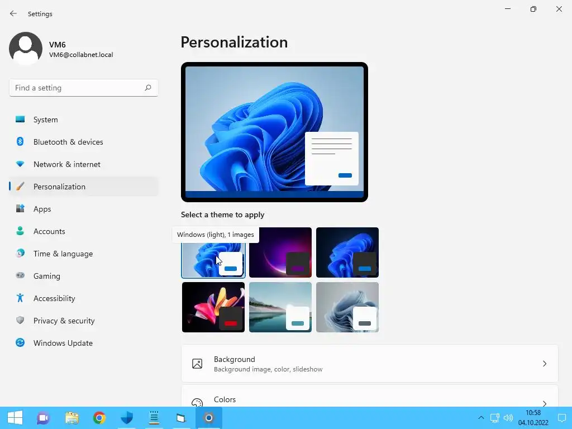Open Accessibility settings category
The height and width of the screenshot is (429, 572).
pyautogui.click(x=84, y=298)
